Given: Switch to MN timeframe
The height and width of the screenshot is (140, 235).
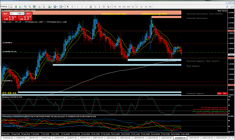Looking at the screenshot, I should (150, 7).
